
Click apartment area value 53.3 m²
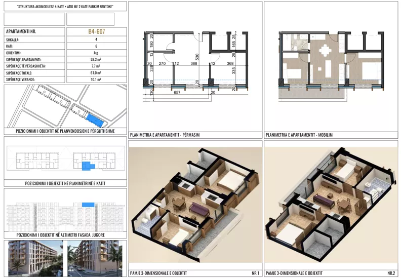pyautogui.click(x=96, y=59)
